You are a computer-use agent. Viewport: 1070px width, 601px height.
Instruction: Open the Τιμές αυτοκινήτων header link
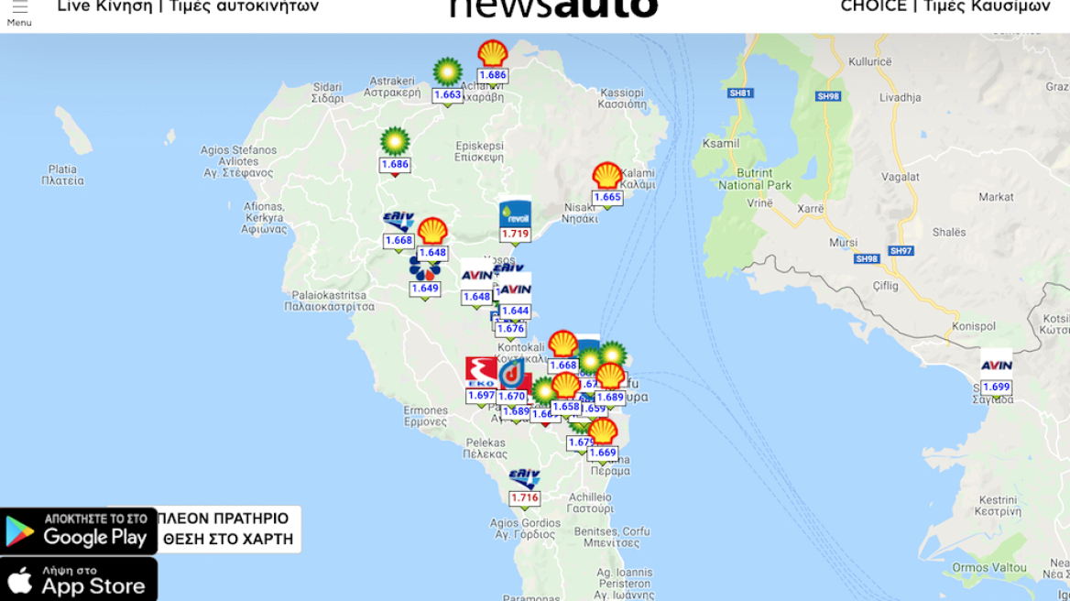point(244,6)
